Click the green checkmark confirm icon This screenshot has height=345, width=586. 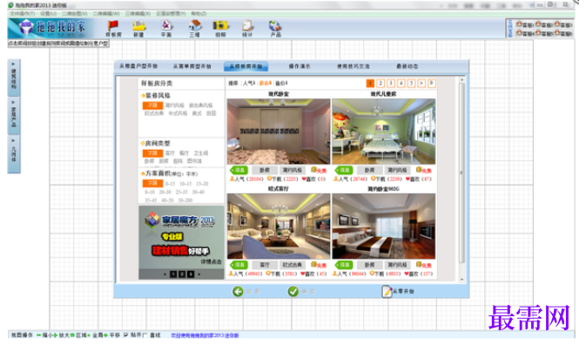point(293,292)
